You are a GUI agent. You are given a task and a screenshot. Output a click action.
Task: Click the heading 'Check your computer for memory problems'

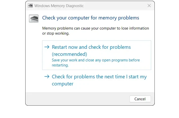pos(91,18)
